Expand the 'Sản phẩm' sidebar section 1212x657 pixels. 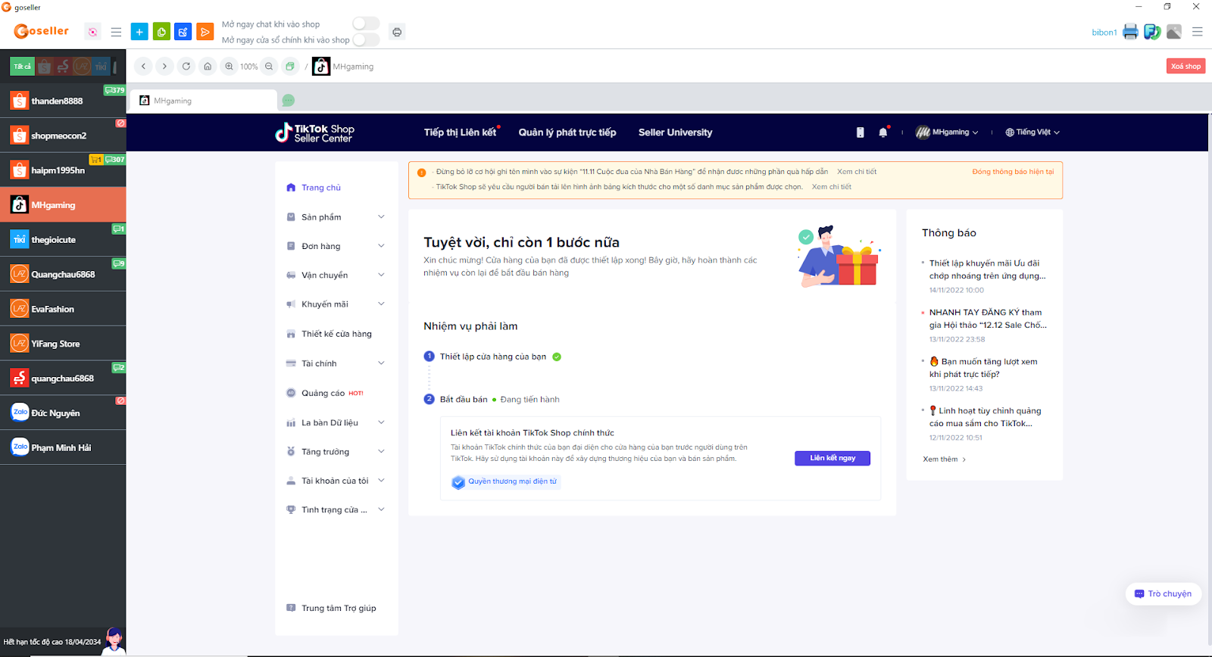(x=336, y=217)
